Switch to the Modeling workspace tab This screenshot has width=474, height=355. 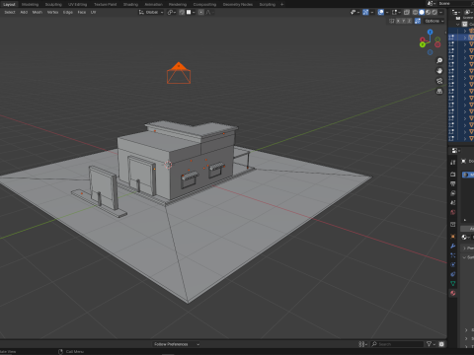pos(30,4)
